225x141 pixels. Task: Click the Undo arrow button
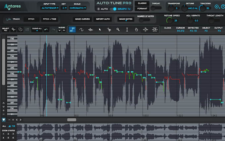coord(46,30)
